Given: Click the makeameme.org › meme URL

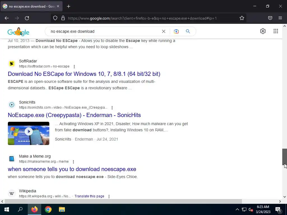Looking at the screenshot, I should (44, 162).
